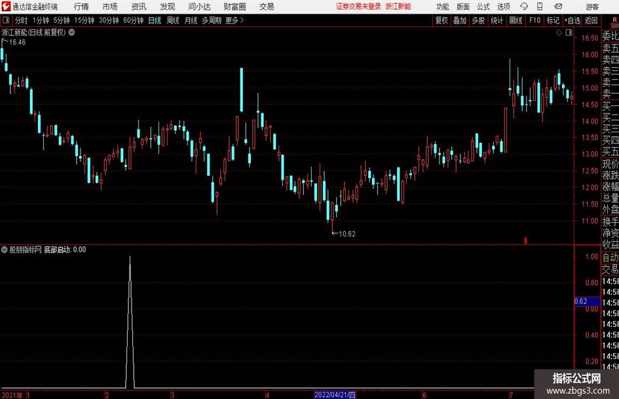Open the 公式 menu
619x399 pixels.
(x=483, y=7)
